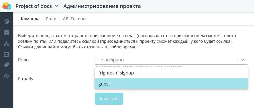Open the nested square icon in sidebar

pyautogui.click(x=6, y=33)
